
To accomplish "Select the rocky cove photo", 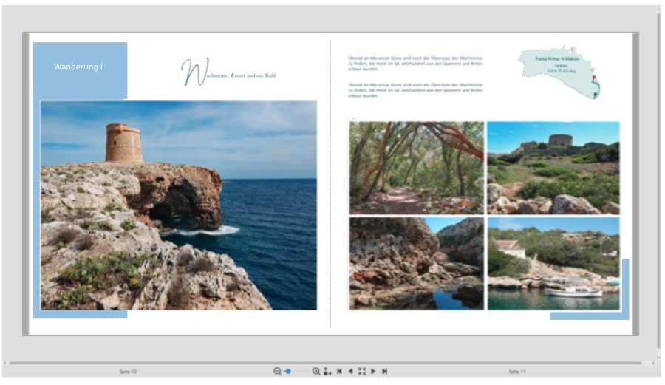I will [416, 263].
